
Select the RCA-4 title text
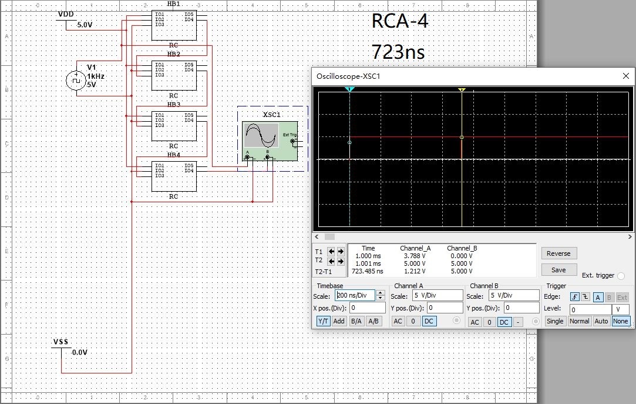click(400, 21)
